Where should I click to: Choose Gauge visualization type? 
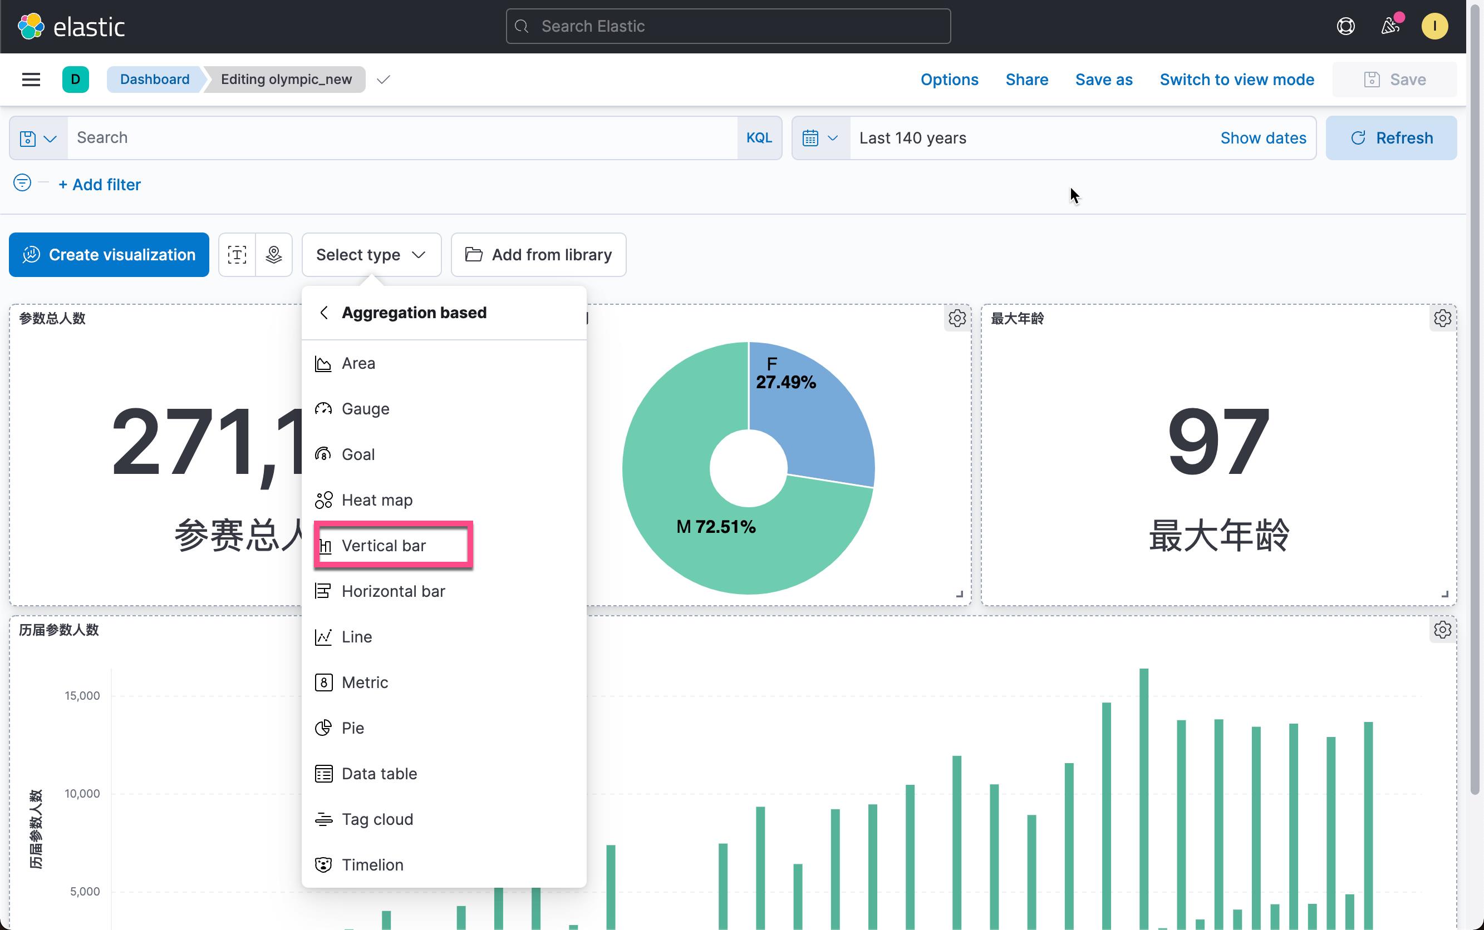coord(444,409)
